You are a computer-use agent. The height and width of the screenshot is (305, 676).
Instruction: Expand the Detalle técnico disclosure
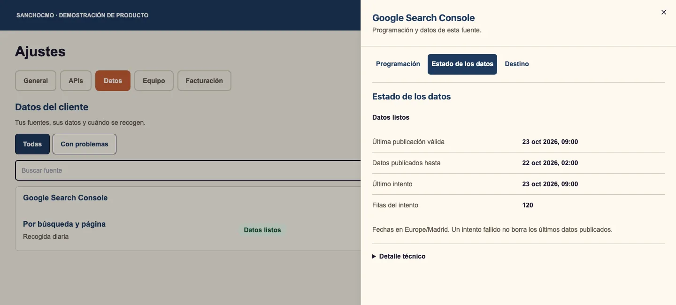point(399,256)
